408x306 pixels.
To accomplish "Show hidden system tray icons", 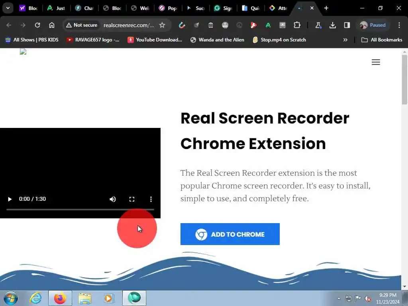I will coord(339,298).
